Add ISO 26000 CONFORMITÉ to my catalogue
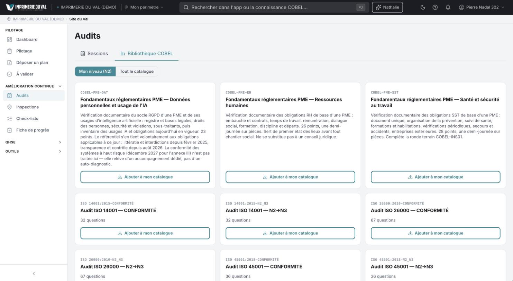Screen dimensions: 513x281 [436, 233]
